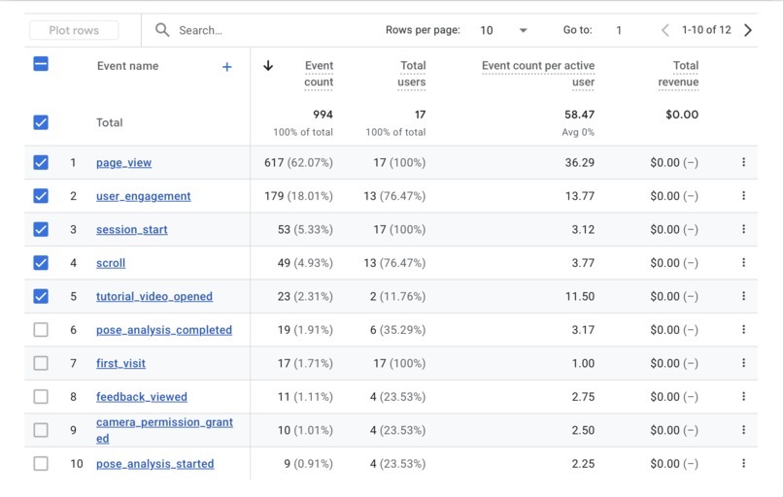This screenshot has width=783, height=497.
Task: Click the previous page chevron
Action: [665, 30]
